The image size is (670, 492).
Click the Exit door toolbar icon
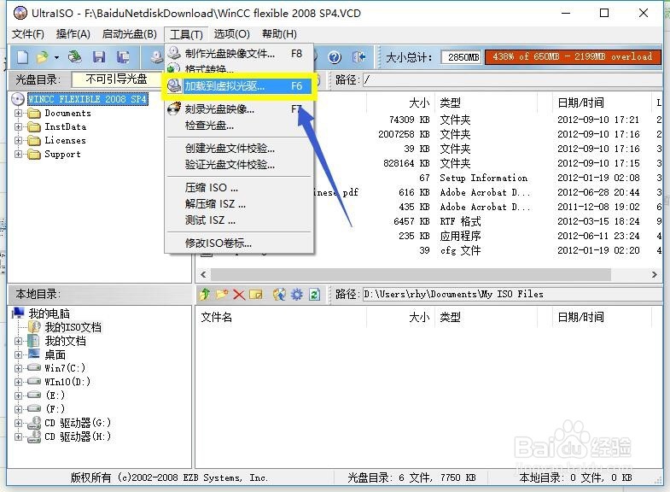coord(358,57)
